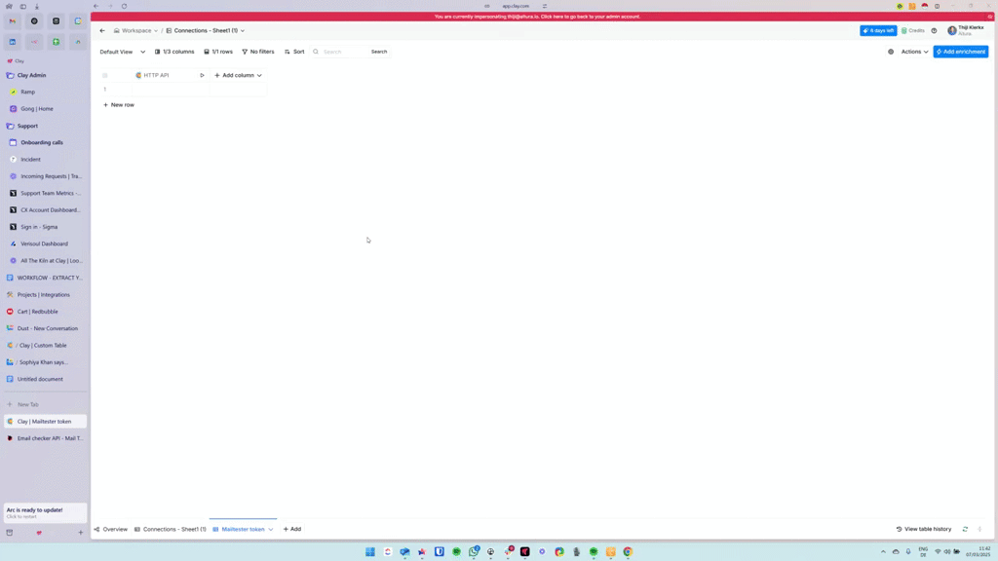This screenshot has width=998, height=561.
Task: Click the New row button
Action: click(119, 104)
